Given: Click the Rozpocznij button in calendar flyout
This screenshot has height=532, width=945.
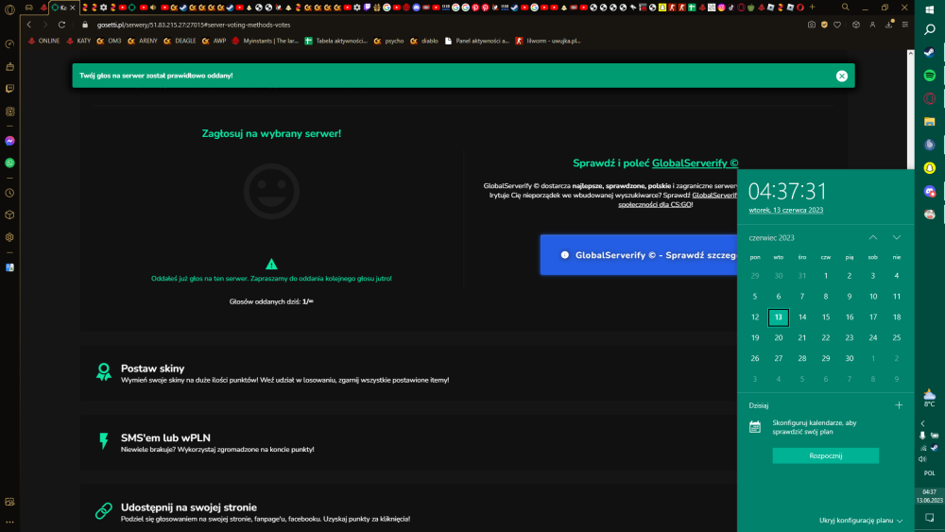Looking at the screenshot, I should tap(825, 456).
